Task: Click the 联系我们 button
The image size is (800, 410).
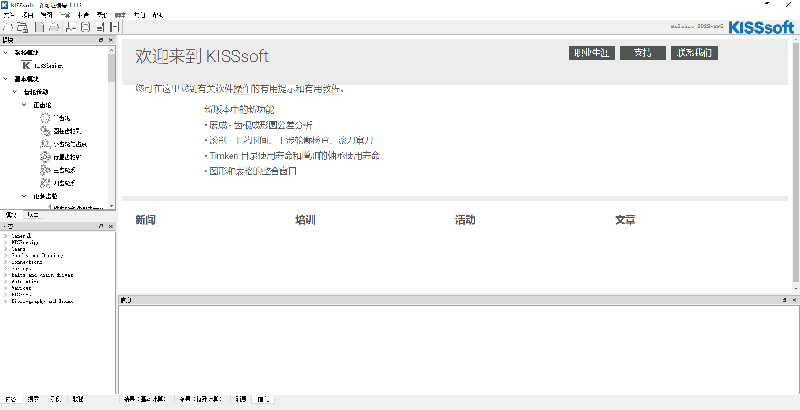Action: click(694, 53)
